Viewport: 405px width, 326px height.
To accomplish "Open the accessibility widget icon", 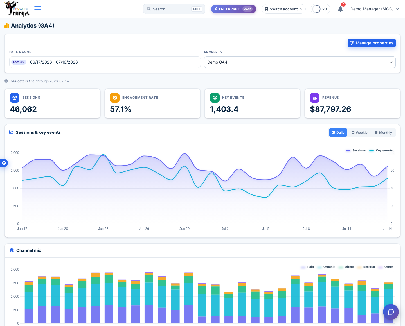I will click(x=4, y=163).
